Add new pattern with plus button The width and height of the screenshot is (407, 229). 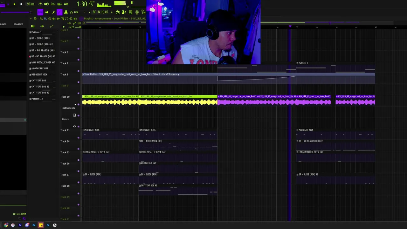click(112, 12)
